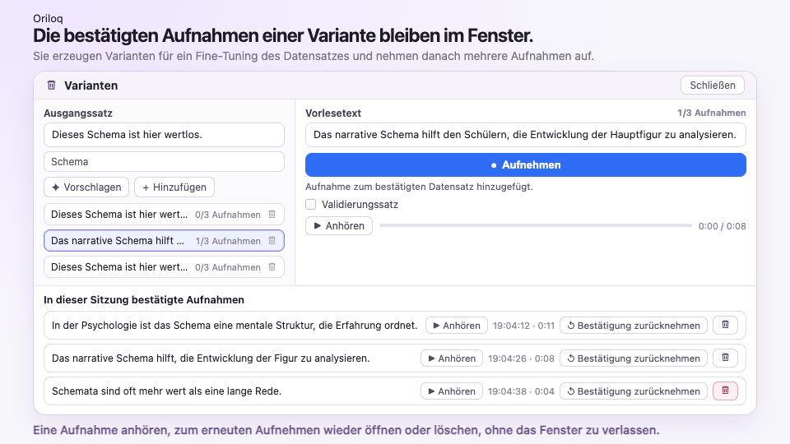Select the last "Dieses Schema ist hier wert…" variant
The width and height of the screenshot is (790, 444).
pos(164,266)
